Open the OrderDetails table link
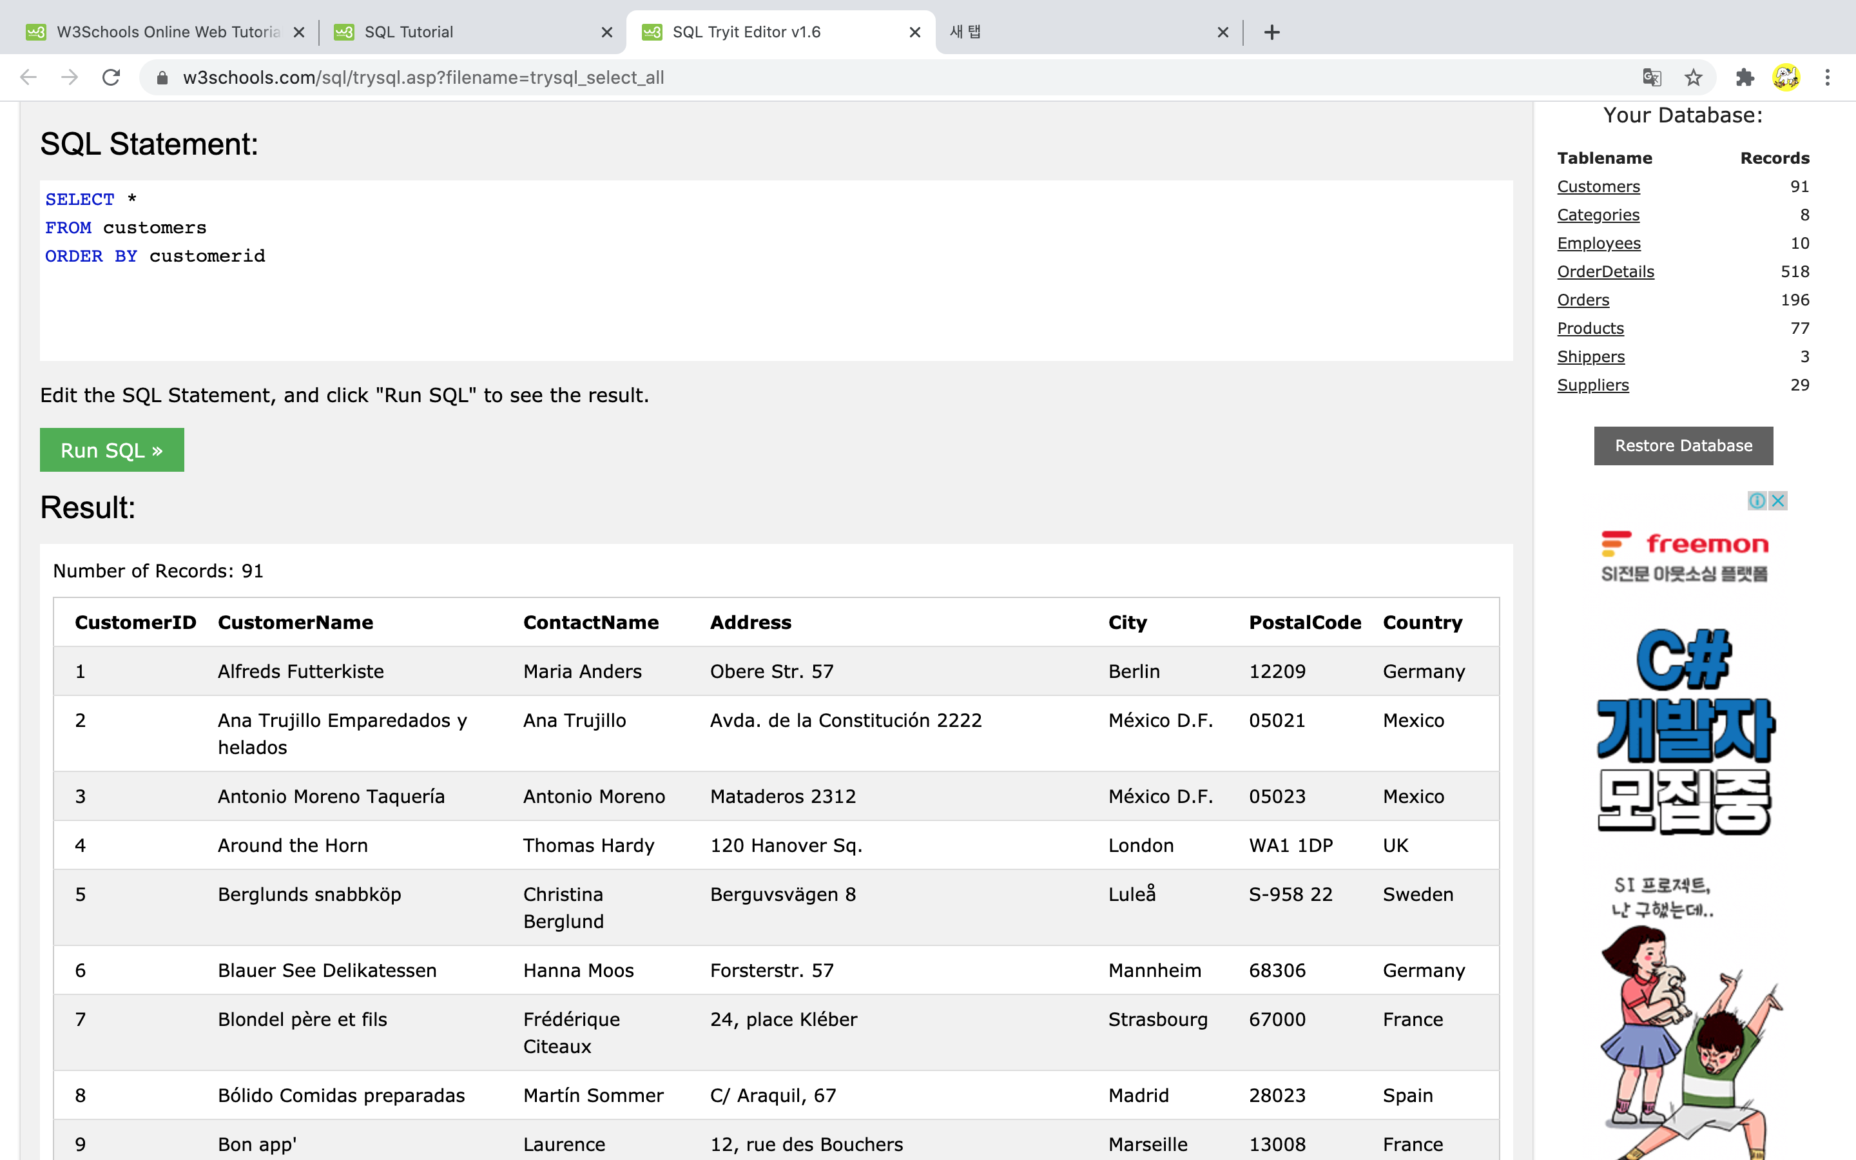The height and width of the screenshot is (1160, 1856). tap(1605, 271)
